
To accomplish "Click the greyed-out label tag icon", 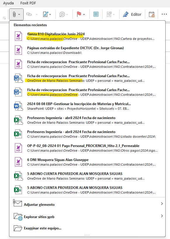I will (109, 14).
